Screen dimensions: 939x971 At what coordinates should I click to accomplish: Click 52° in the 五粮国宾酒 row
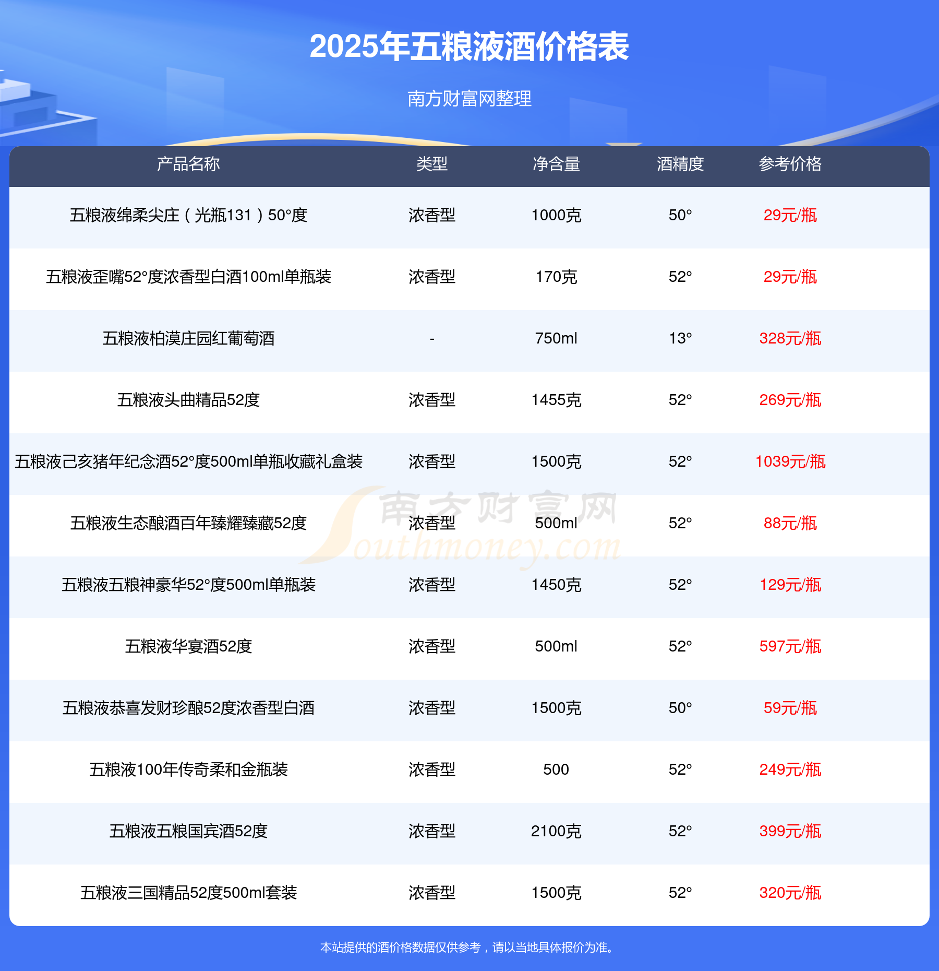click(x=680, y=831)
